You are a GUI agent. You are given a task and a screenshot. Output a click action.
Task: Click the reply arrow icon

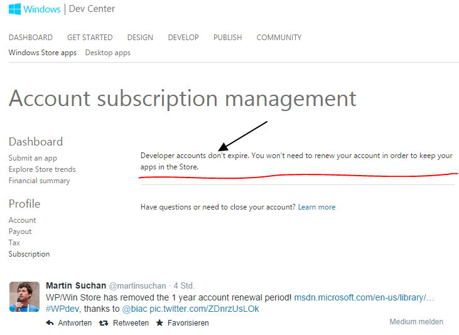(50, 322)
